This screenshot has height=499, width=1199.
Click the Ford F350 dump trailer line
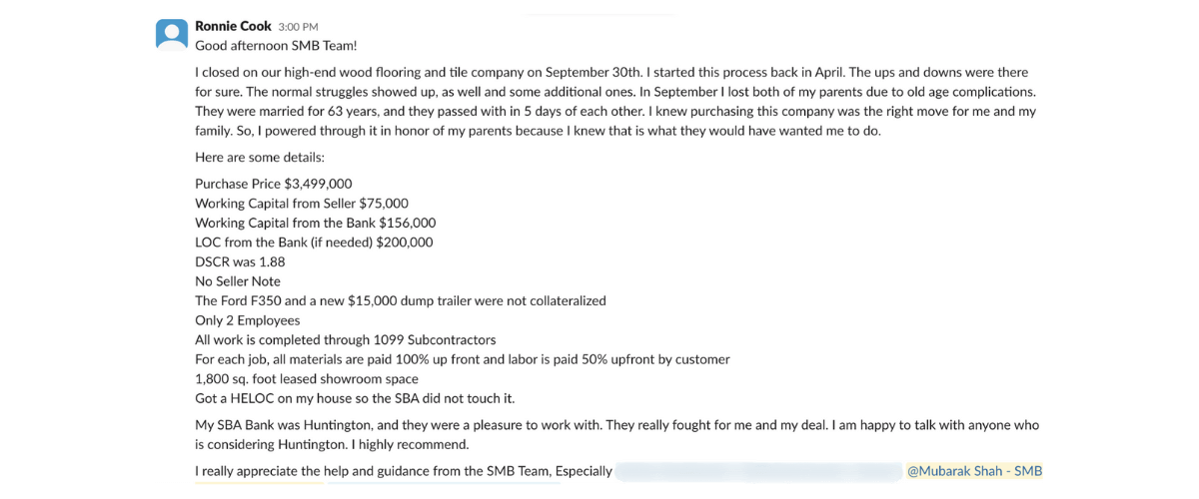pyautogui.click(x=400, y=300)
